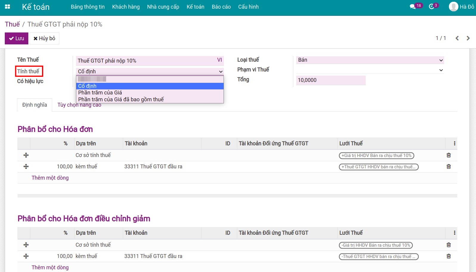The width and height of the screenshot is (476, 272).
Task: Open the activities clock icon
Action: (431, 7)
